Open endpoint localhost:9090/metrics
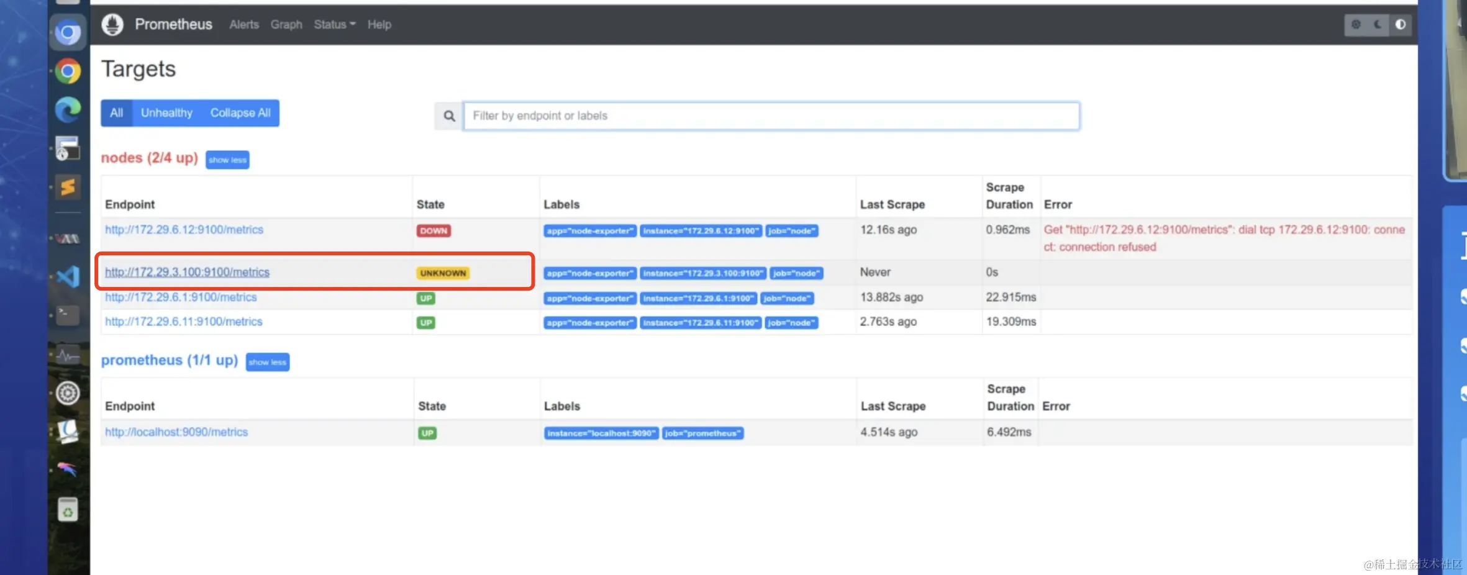Viewport: 1467px width, 575px height. (176, 432)
